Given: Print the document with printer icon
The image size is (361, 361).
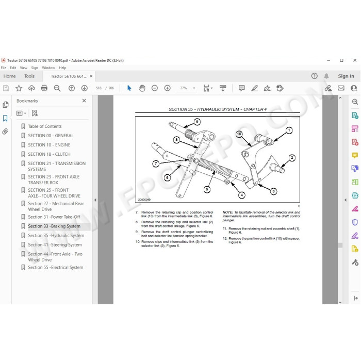Looking at the screenshot, I should [x=44, y=88].
